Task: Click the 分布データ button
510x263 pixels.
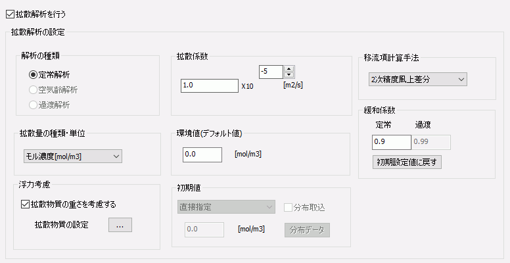Action: pos(307,229)
